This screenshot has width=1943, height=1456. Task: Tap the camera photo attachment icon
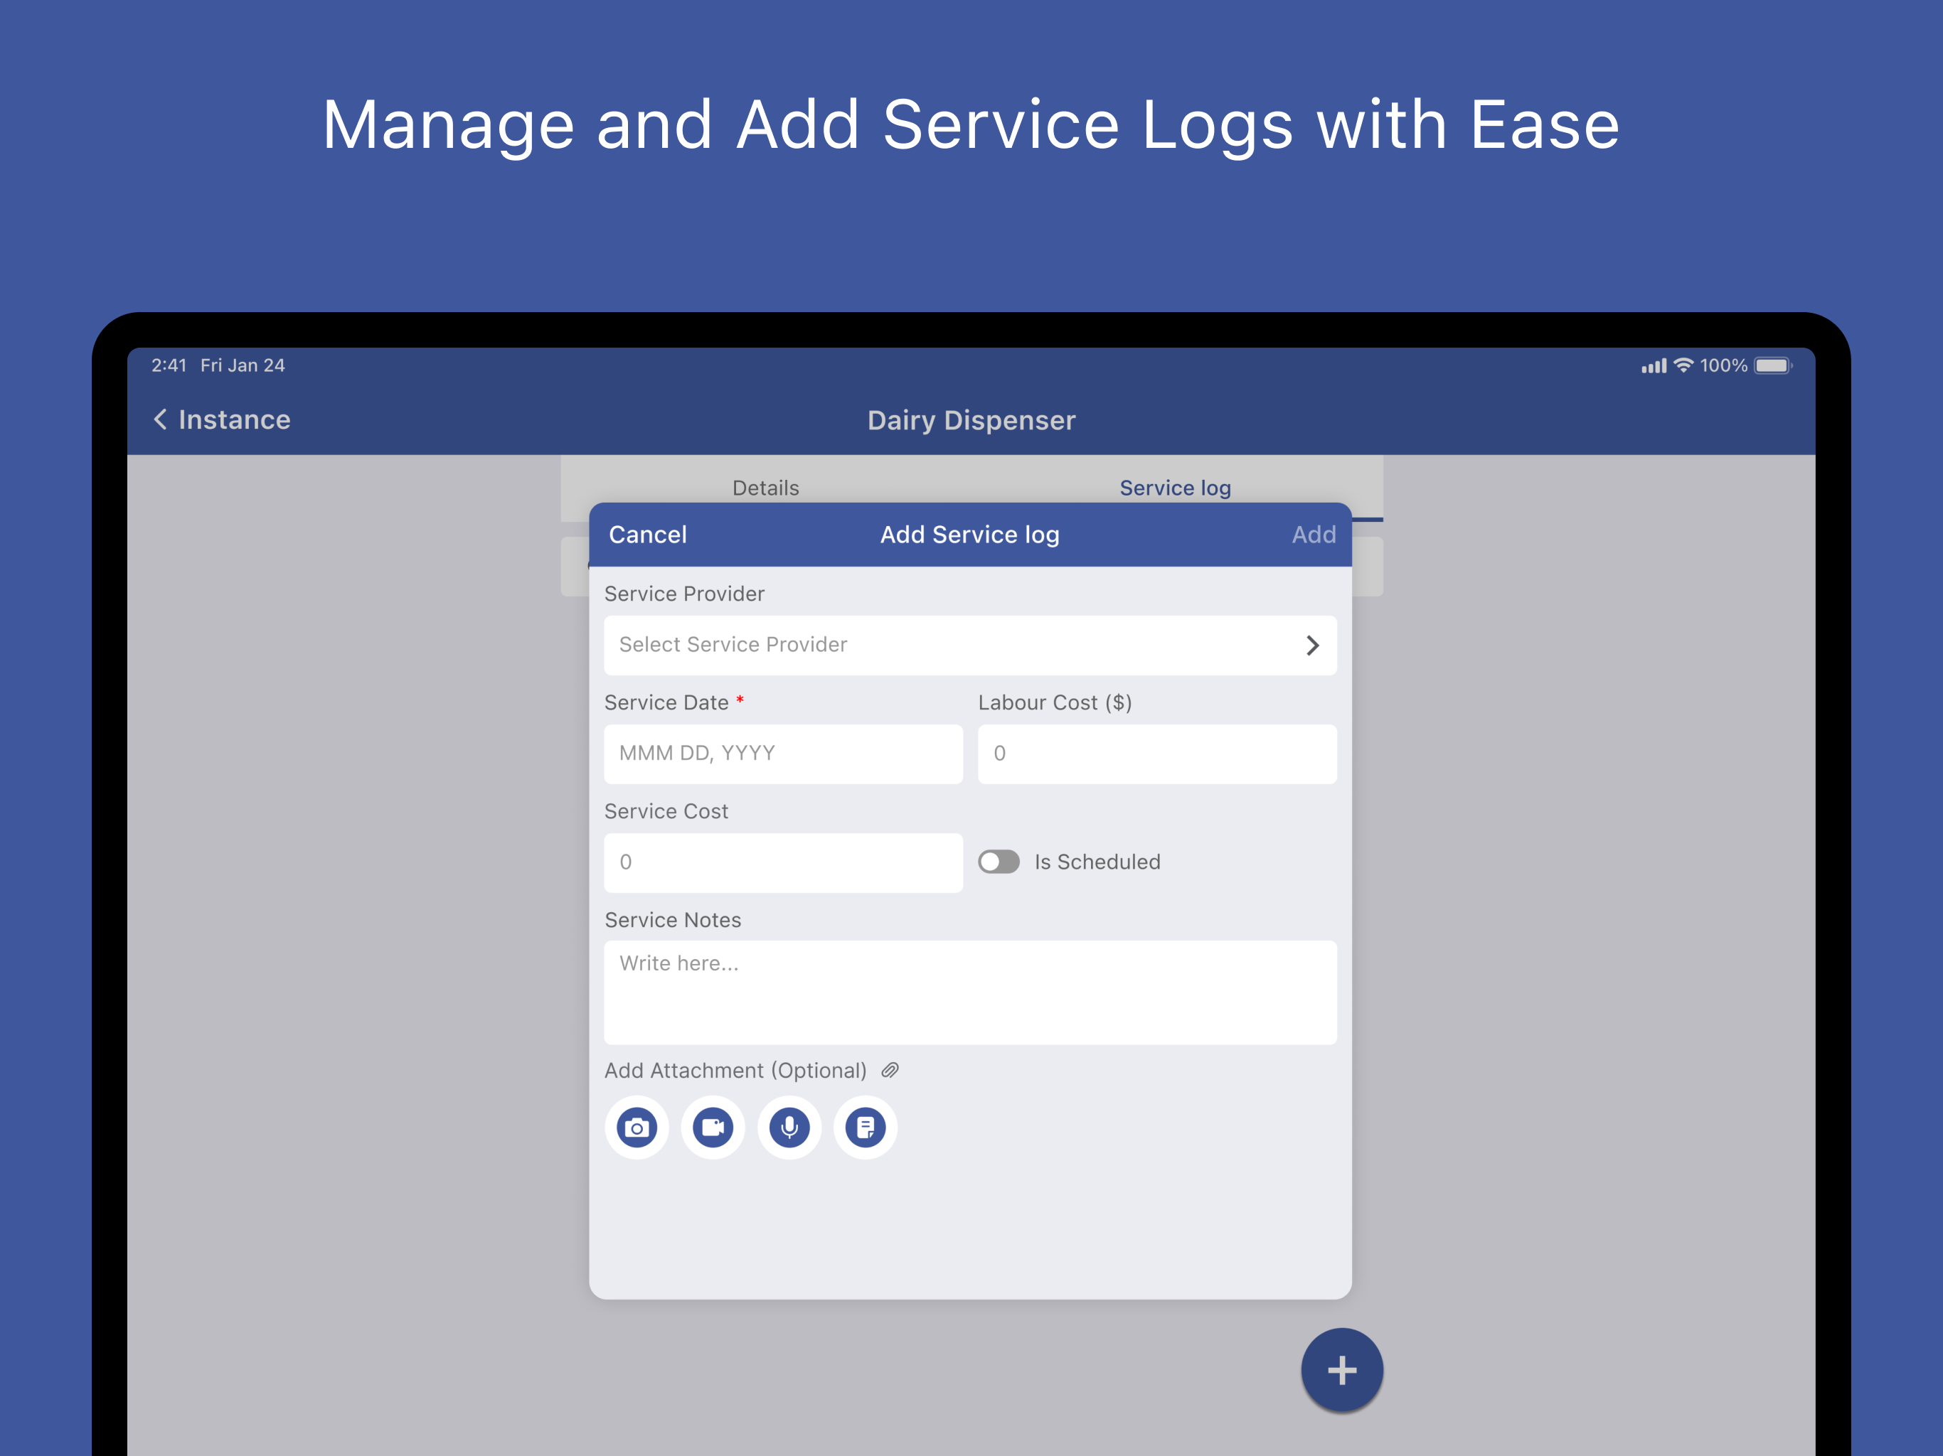tap(637, 1127)
